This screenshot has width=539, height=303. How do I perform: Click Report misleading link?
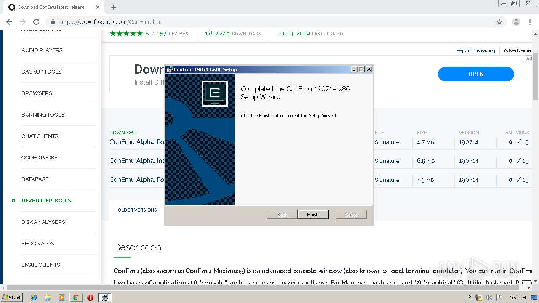click(x=476, y=50)
